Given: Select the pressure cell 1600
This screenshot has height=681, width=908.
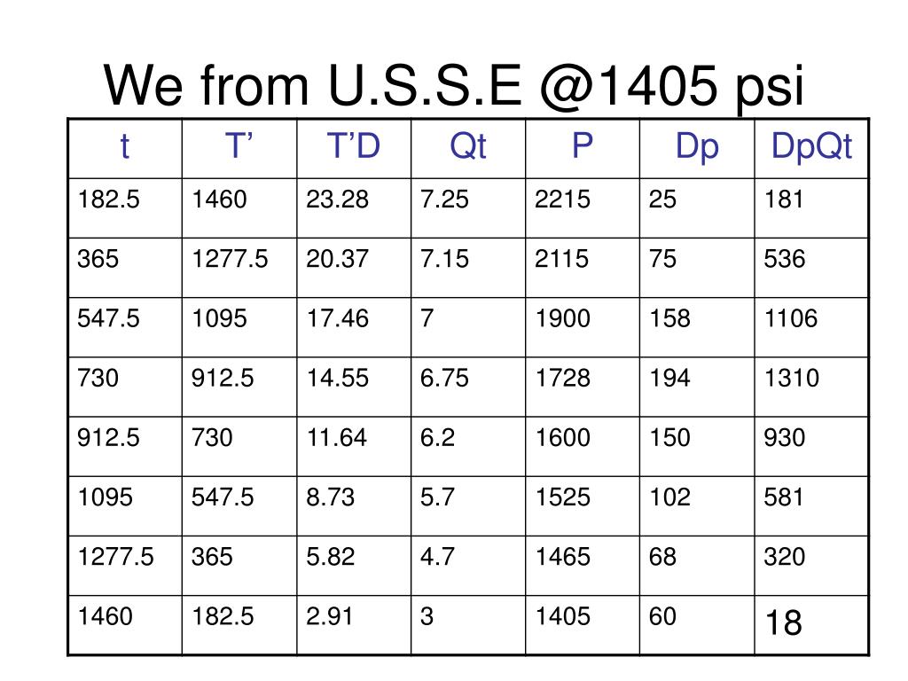Looking at the screenshot, I should pos(582,447).
